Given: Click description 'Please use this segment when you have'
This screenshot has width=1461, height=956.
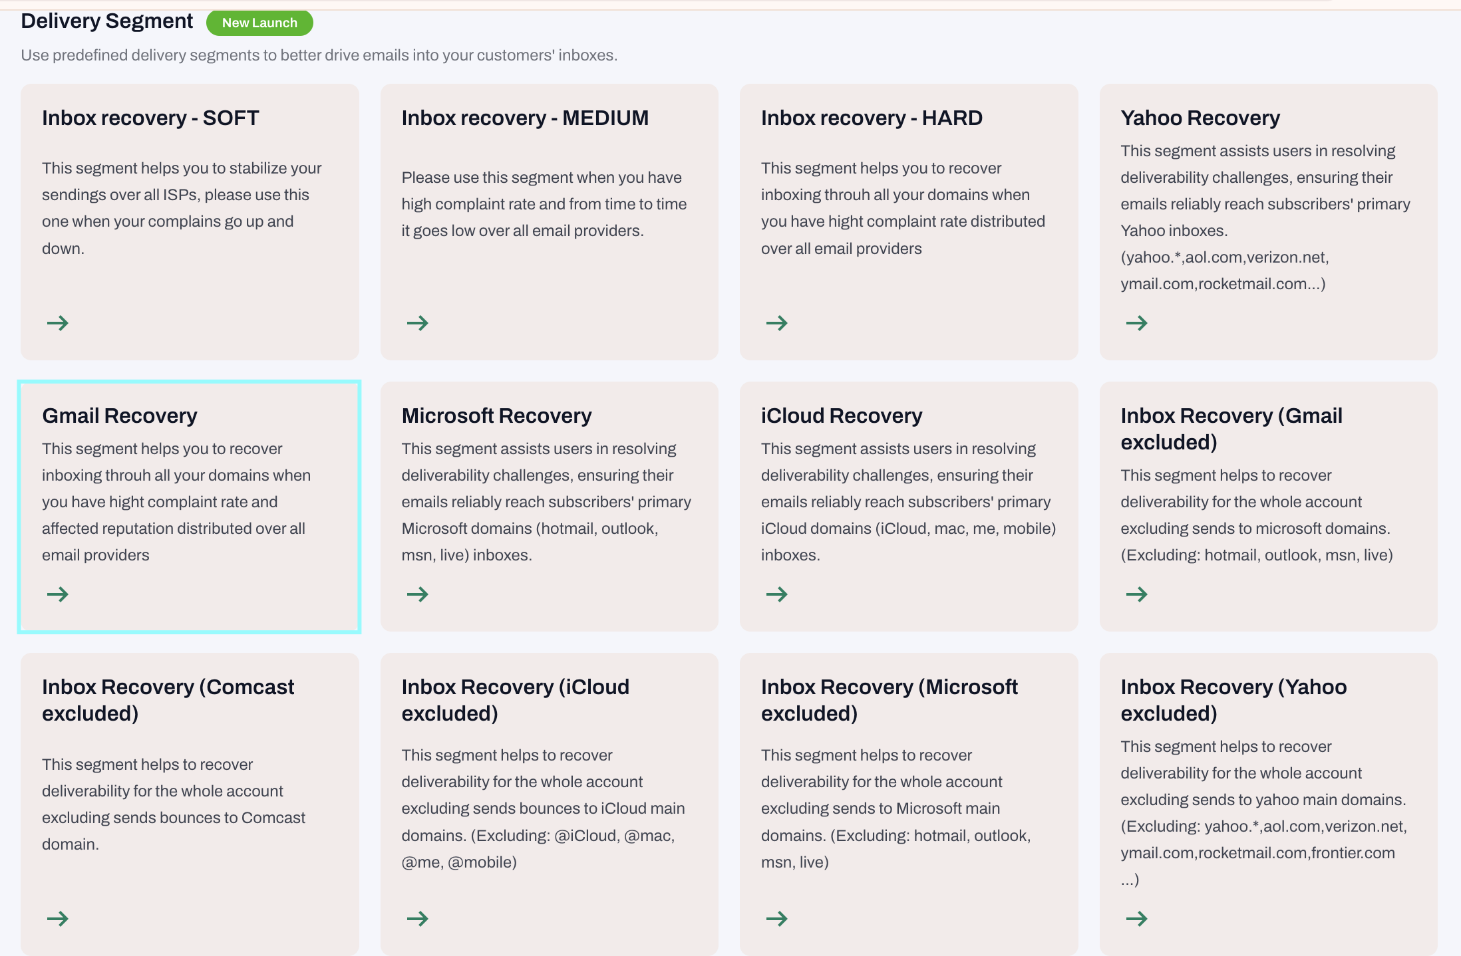Looking at the screenshot, I should [x=542, y=178].
